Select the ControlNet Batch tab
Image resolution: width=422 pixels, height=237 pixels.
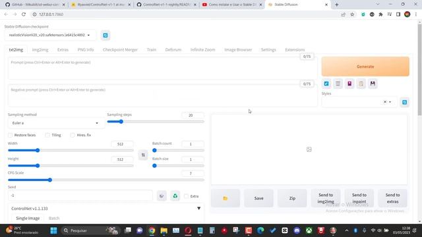pos(54,219)
